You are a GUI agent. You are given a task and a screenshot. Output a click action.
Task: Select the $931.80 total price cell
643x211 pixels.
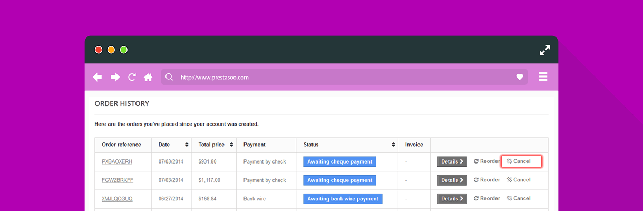208,161
